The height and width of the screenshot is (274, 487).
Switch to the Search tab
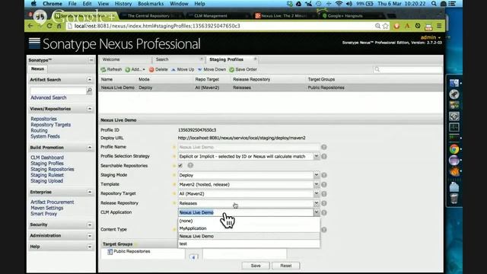162,59
